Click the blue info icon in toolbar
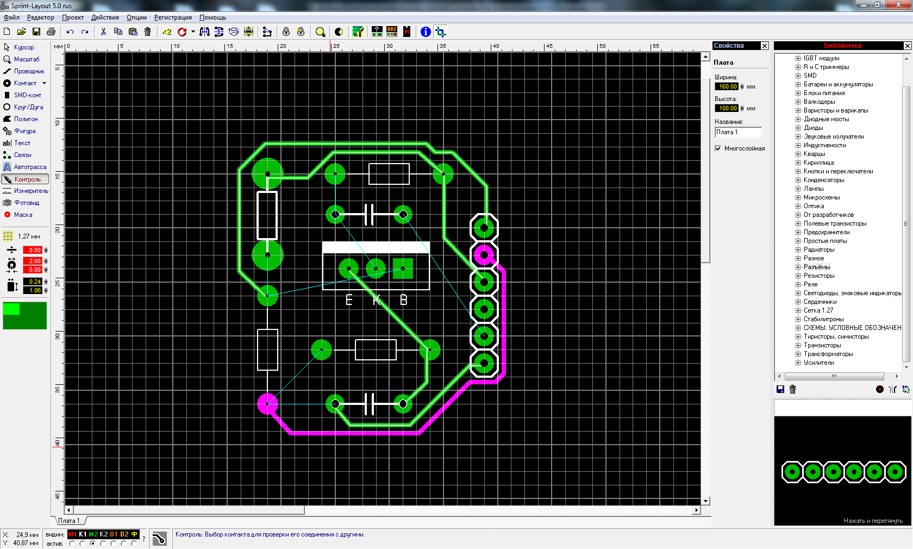This screenshot has height=549, width=913. tap(426, 32)
